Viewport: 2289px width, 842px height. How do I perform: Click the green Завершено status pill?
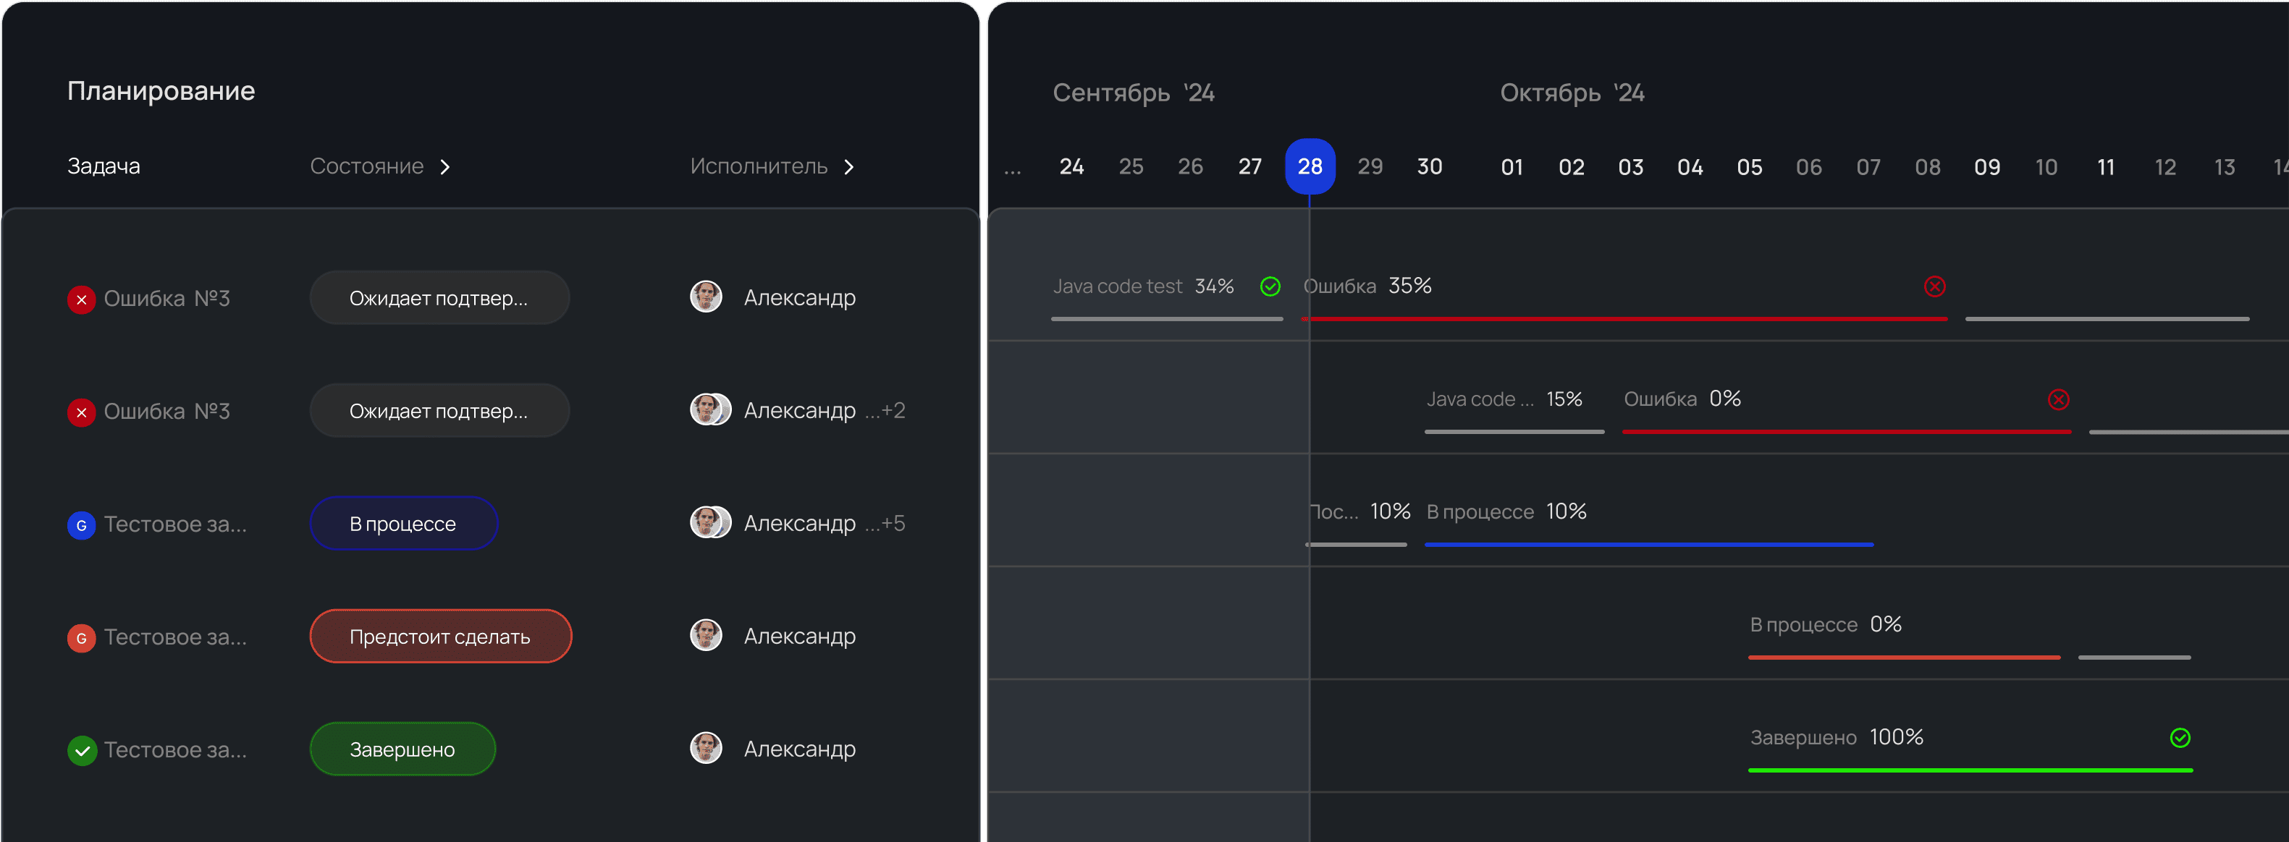(402, 749)
